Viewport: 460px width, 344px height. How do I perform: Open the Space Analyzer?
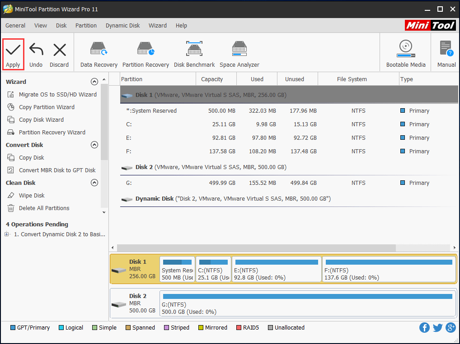point(239,52)
